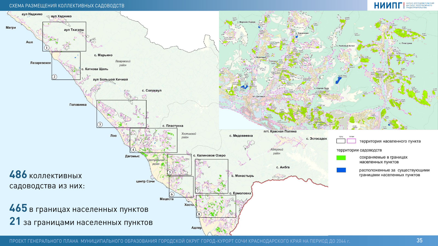This screenshot has width=438, height=246.
Task: Click the district label 'Лазаревский район'
Action: click(123, 63)
